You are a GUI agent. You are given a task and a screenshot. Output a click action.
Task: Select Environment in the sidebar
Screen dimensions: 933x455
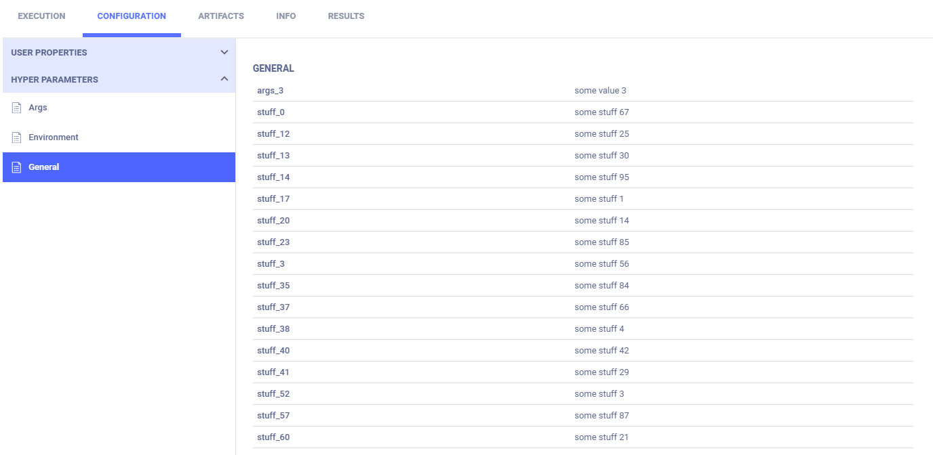click(54, 137)
